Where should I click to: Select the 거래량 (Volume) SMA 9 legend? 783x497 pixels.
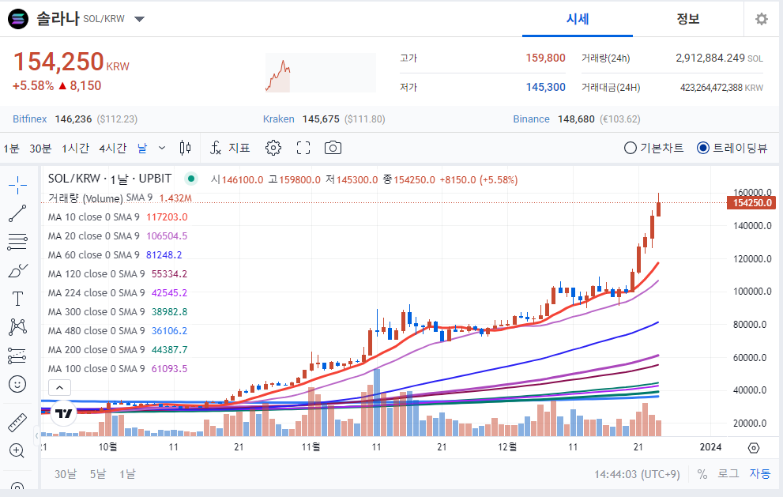click(120, 198)
